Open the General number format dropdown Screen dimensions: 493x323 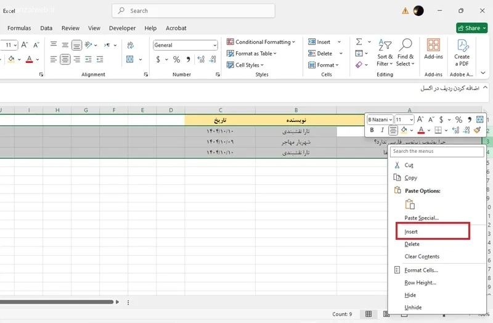pos(185,45)
